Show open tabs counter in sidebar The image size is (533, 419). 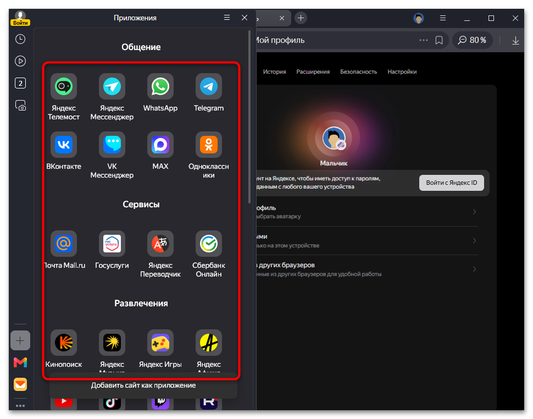point(20,84)
